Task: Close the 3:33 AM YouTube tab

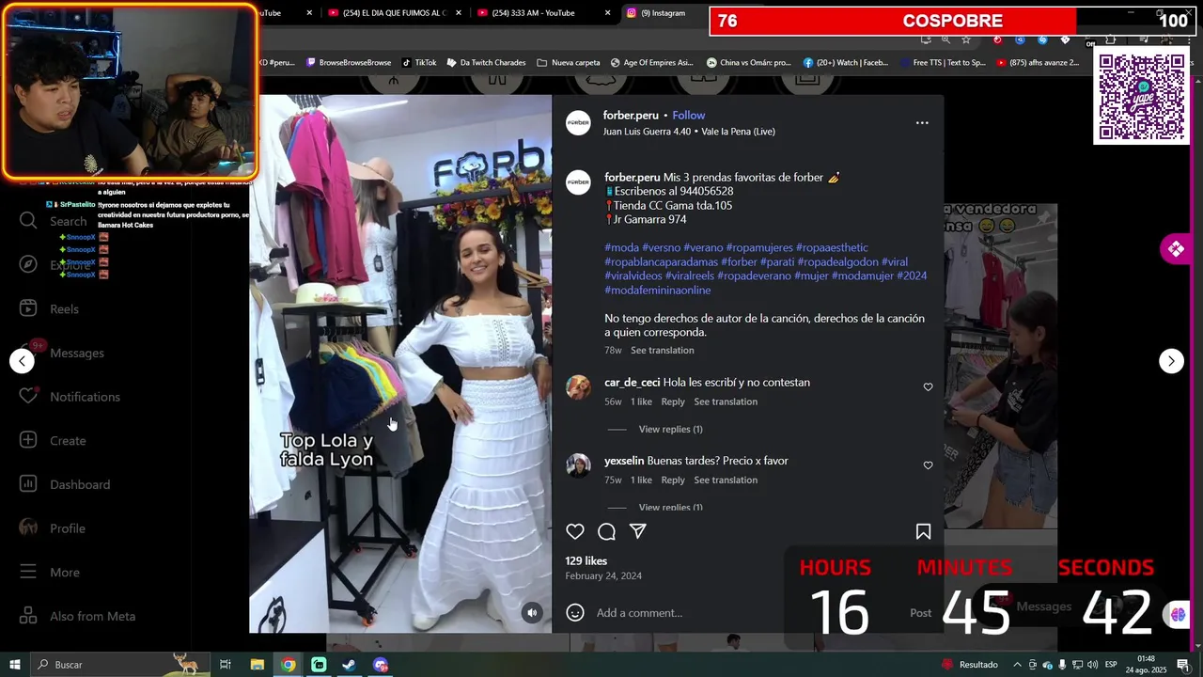Action: click(x=607, y=12)
